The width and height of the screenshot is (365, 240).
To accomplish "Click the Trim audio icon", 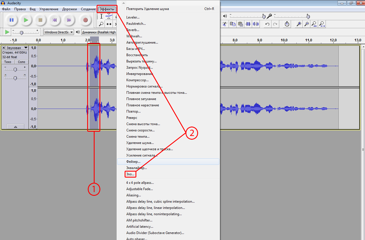I will pos(248,24).
